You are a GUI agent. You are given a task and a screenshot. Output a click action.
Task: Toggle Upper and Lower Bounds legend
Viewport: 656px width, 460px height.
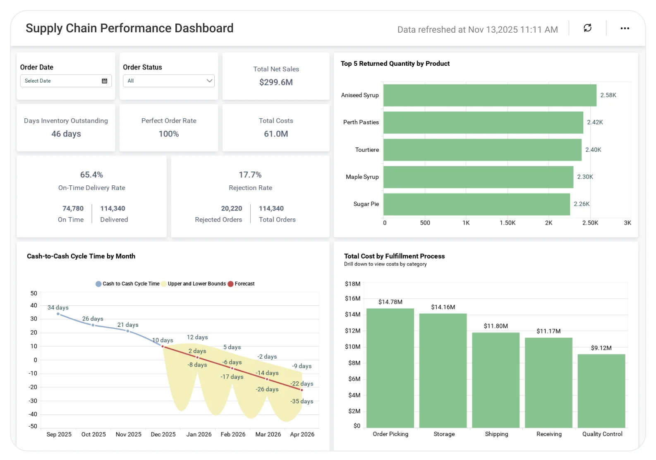click(x=194, y=284)
